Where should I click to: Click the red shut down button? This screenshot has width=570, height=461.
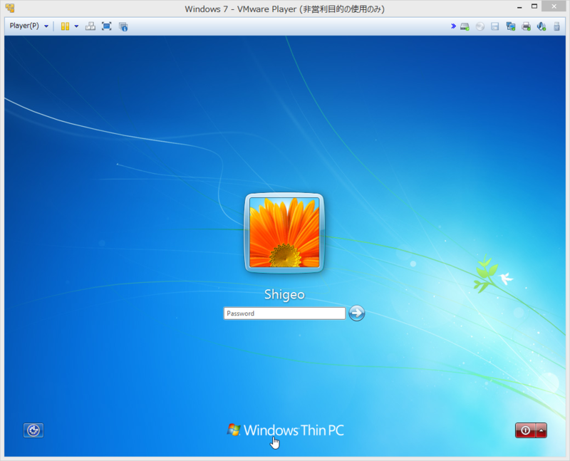point(525,430)
